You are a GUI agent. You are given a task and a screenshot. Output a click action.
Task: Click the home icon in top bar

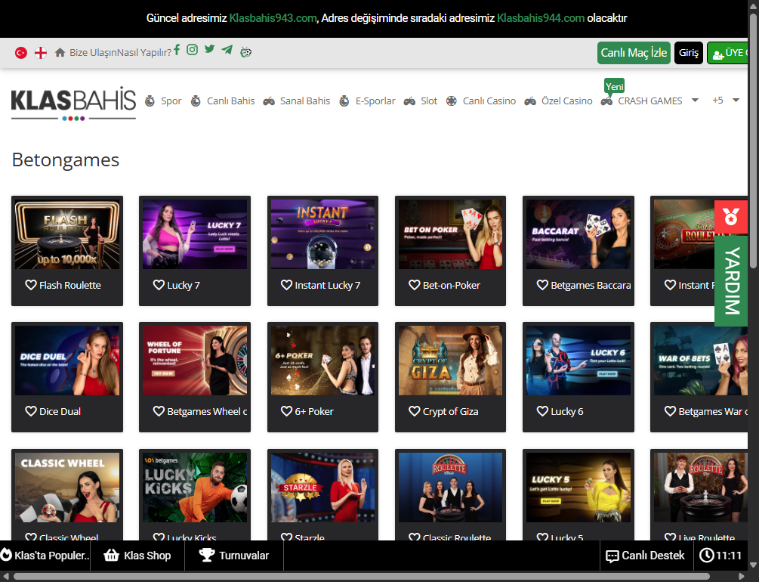(60, 53)
